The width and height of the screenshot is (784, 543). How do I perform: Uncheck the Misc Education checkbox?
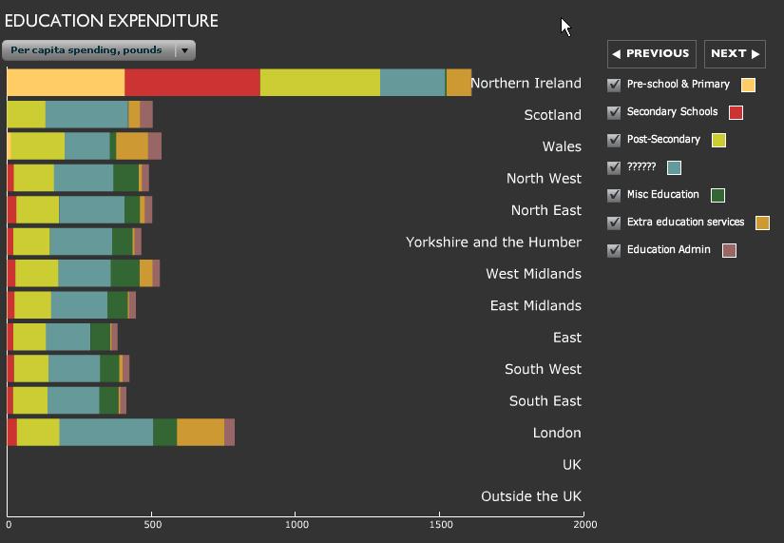[614, 195]
